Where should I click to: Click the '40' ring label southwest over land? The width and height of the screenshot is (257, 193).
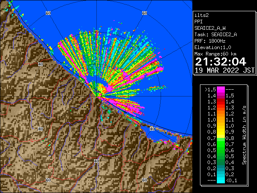(x=41, y=129)
